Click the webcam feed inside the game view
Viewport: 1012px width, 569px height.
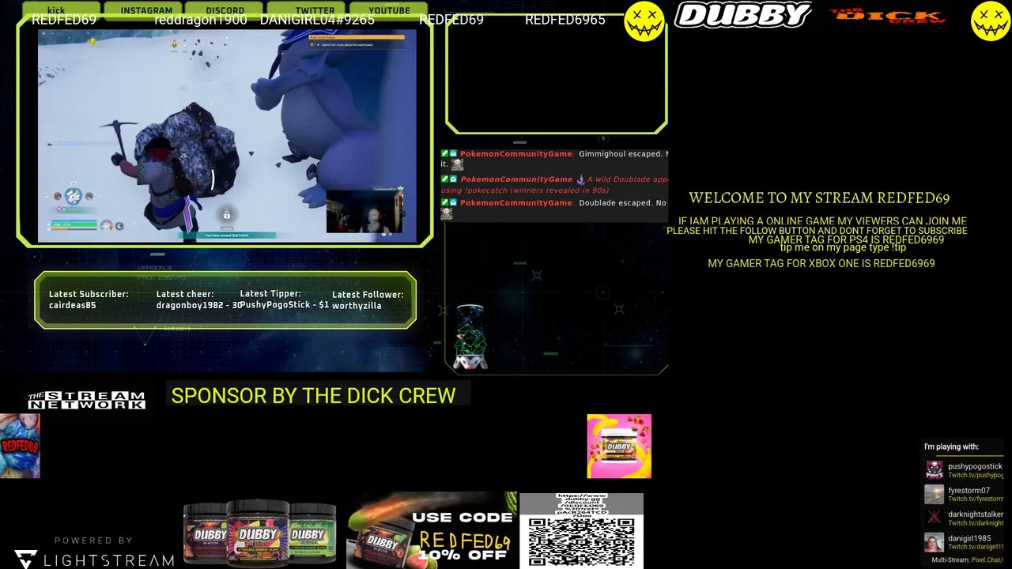[364, 212]
